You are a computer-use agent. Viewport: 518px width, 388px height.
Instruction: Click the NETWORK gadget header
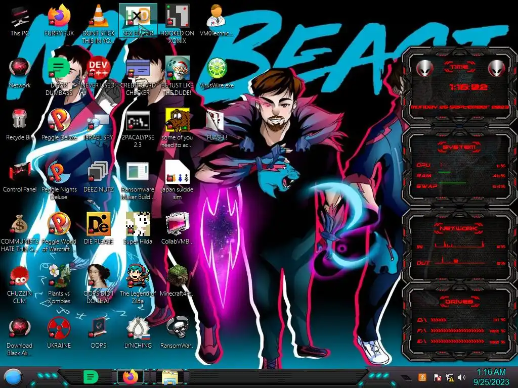pos(459,228)
